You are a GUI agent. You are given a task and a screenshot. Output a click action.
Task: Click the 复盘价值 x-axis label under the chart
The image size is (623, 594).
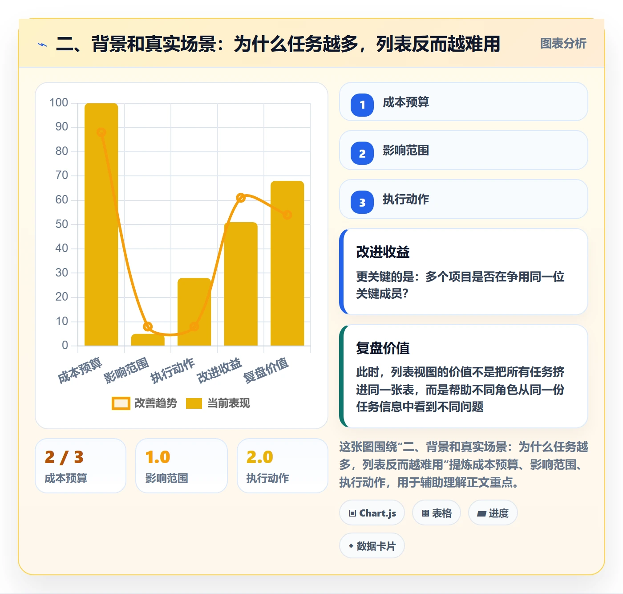coord(266,370)
